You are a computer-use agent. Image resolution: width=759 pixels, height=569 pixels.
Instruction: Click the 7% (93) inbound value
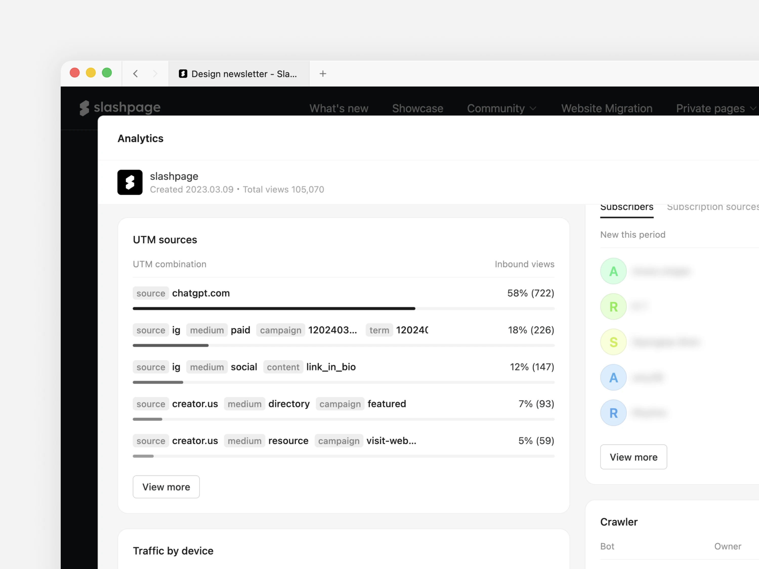(536, 404)
